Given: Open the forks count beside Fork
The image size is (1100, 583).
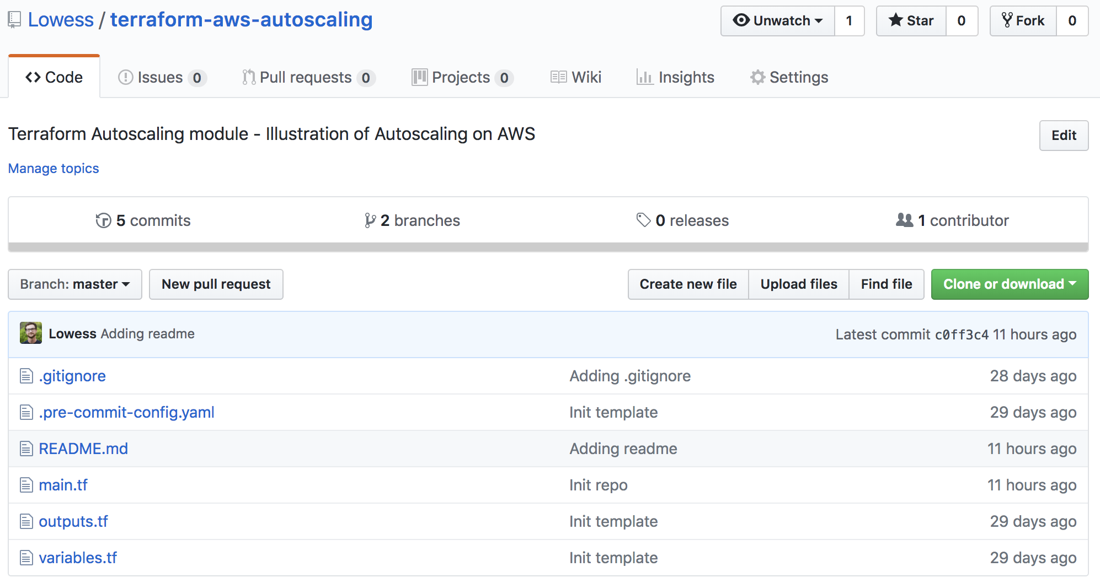Looking at the screenshot, I should (x=1072, y=21).
